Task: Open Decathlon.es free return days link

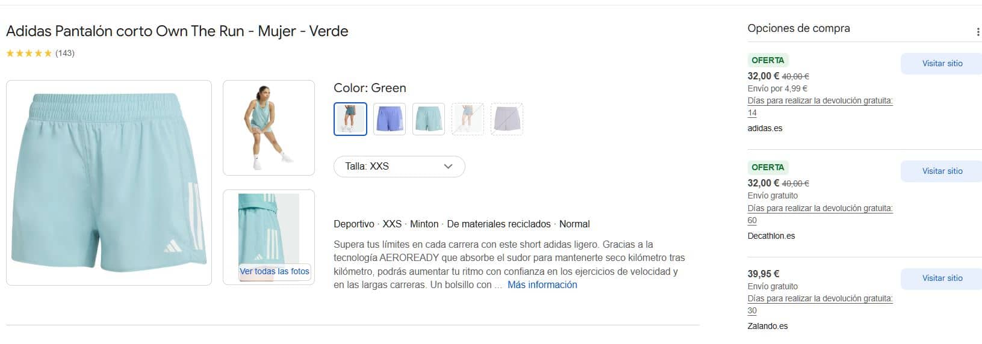Action: tap(819, 209)
